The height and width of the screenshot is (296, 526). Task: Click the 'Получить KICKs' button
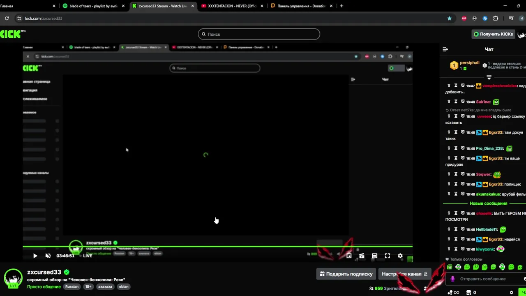[493, 34]
